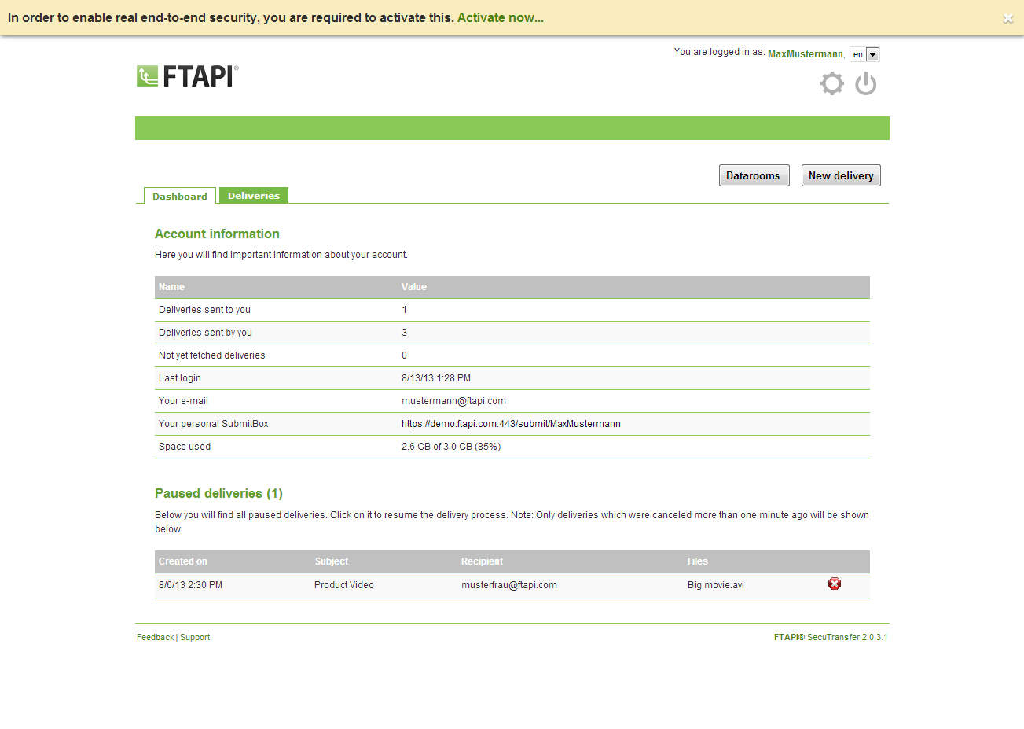The width and height of the screenshot is (1024, 729).
Task: Open the settings gear icon
Action: [831, 83]
